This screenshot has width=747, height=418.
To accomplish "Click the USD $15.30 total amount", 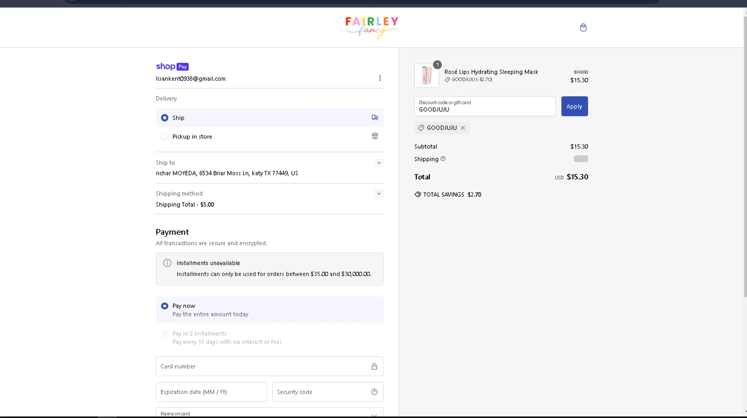I will (571, 177).
